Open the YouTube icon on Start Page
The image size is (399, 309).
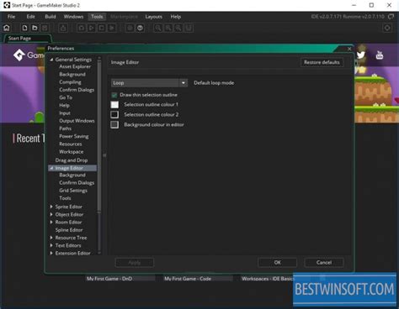[380, 55]
